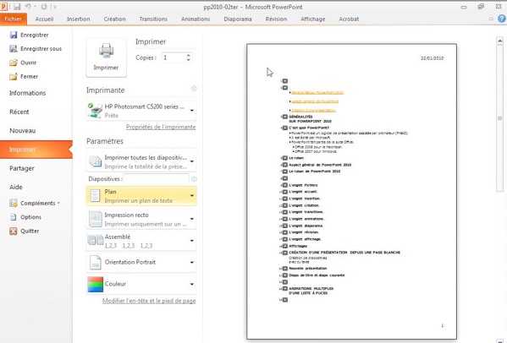Click the Impression recto page icon
Viewport: 507px width, 343px height.
point(96,219)
